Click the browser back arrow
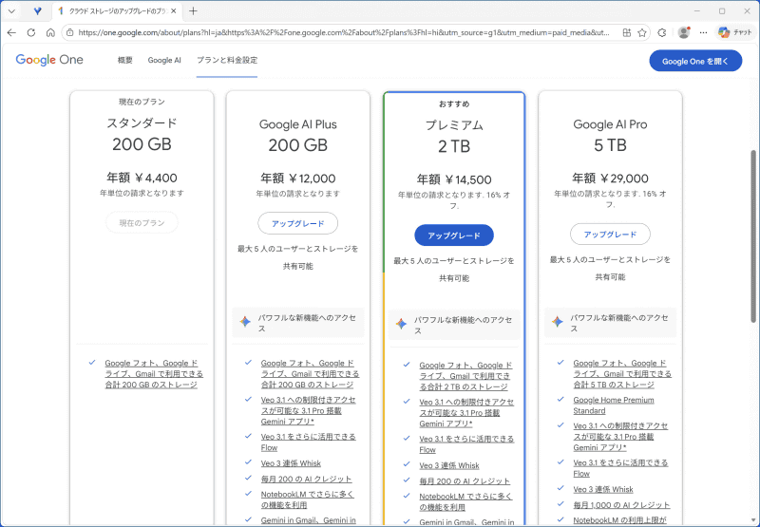This screenshot has width=760, height=527. pyautogui.click(x=11, y=32)
